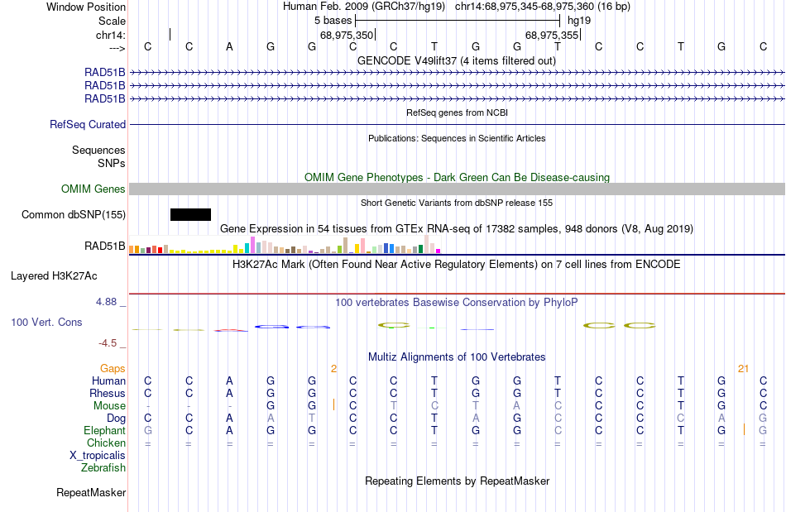
Task: Click the magenta last GTEx expression bar
Action: (x=439, y=251)
